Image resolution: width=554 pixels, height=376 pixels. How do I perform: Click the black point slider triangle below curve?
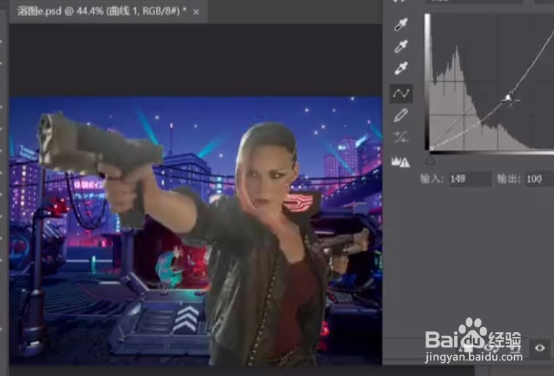[x=430, y=161]
